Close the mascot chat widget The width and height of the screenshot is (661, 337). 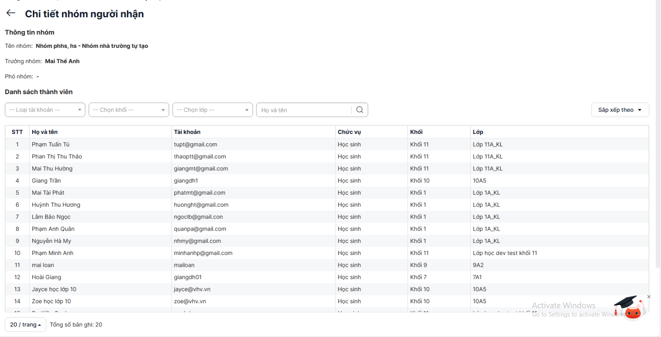649,297
